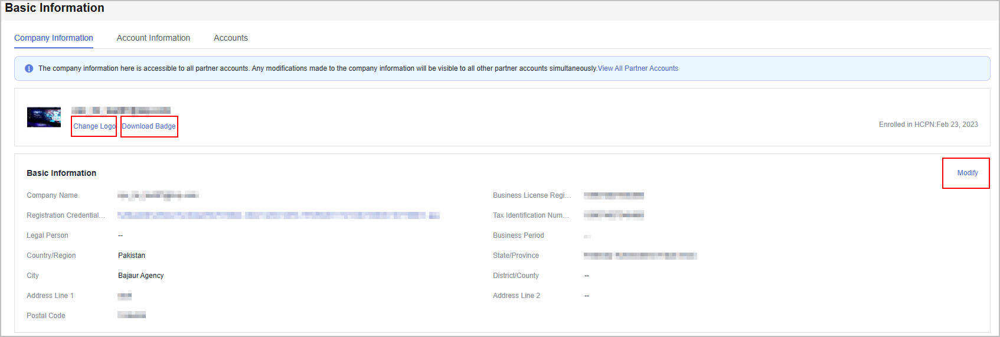The image size is (1000, 337).
Task: Click the blurred registration credential file link
Action: tap(278, 215)
